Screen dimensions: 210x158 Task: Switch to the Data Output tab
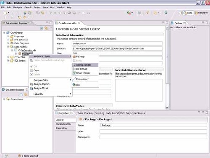[126, 113]
